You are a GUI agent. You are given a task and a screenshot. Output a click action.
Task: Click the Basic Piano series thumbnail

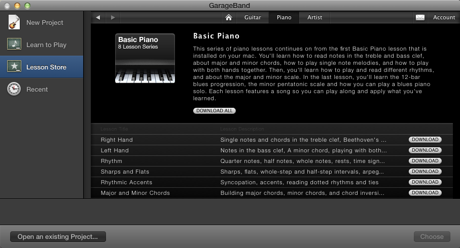145,58
